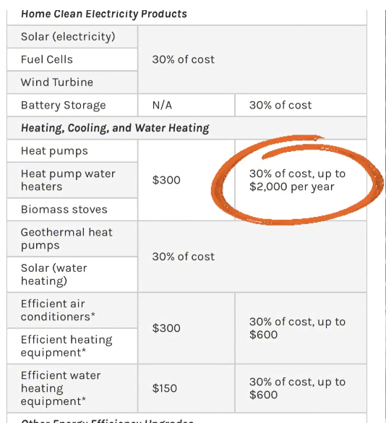This screenshot has height=423, width=386.
Task: Select the Efficient water heating equipment cell
Action: click(x=72, y=388)
